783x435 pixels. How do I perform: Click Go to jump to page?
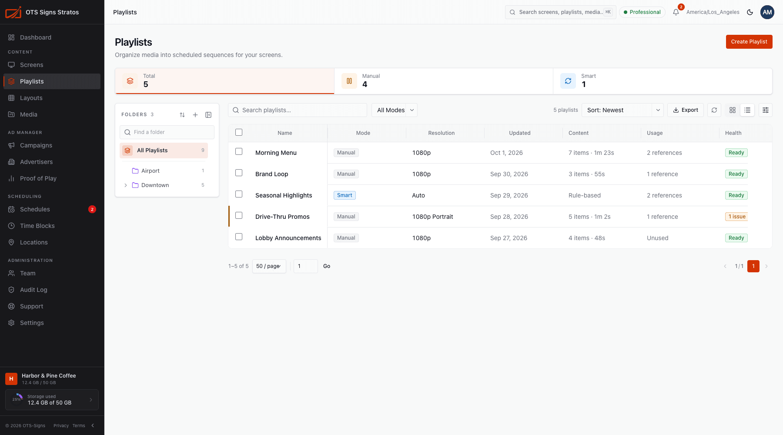click(327, 266)
